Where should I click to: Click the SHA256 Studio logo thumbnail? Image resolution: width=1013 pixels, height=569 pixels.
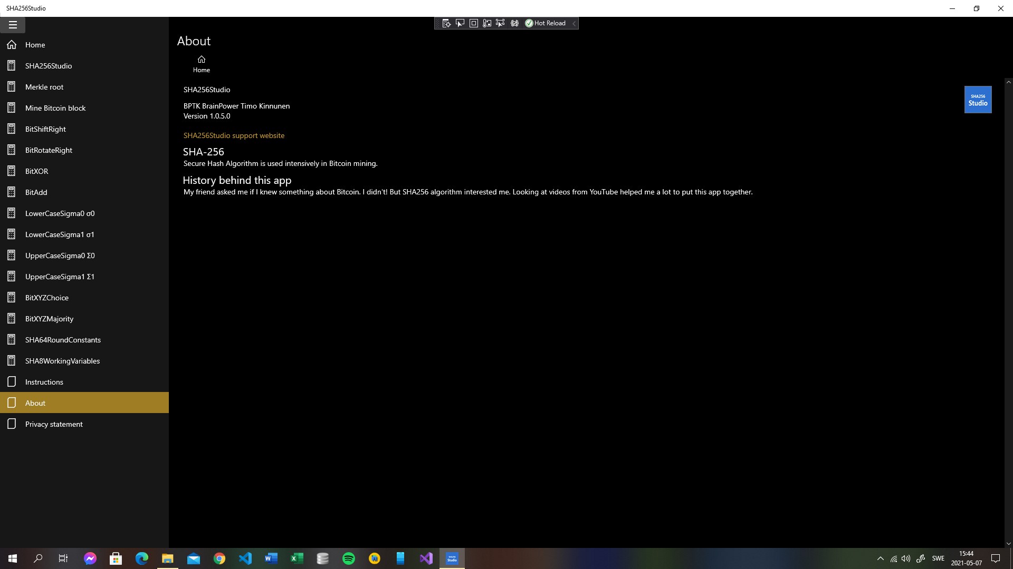click(x=978, y=100)
